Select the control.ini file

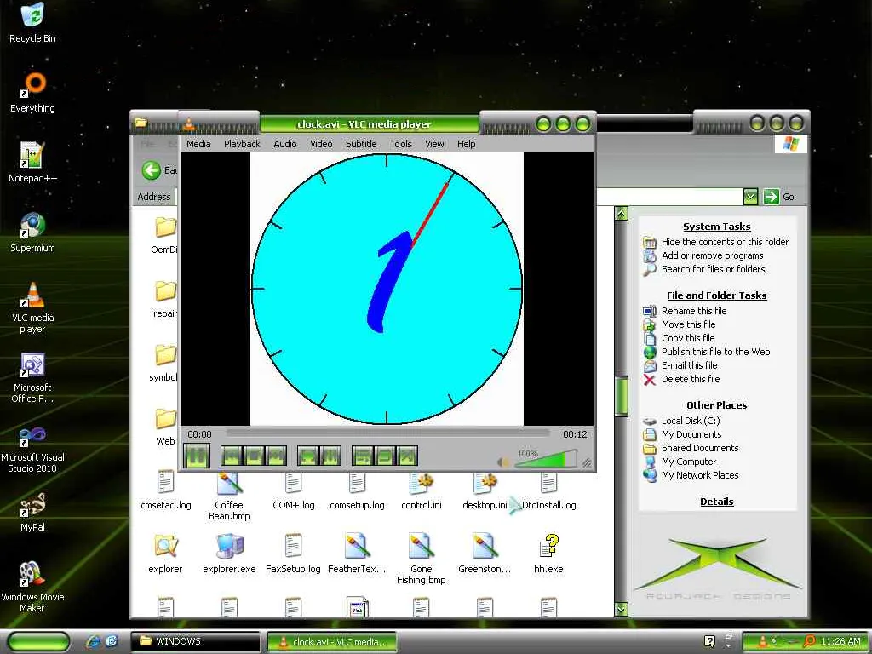[421, 491]
